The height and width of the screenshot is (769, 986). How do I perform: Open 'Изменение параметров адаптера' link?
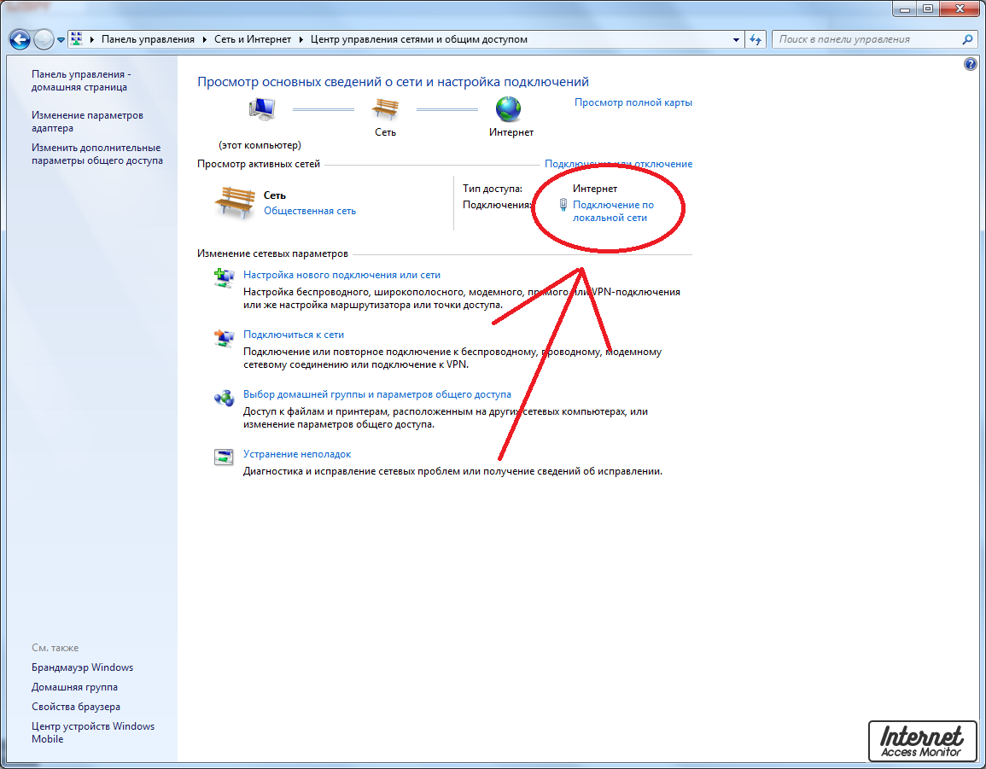(87, 121)
